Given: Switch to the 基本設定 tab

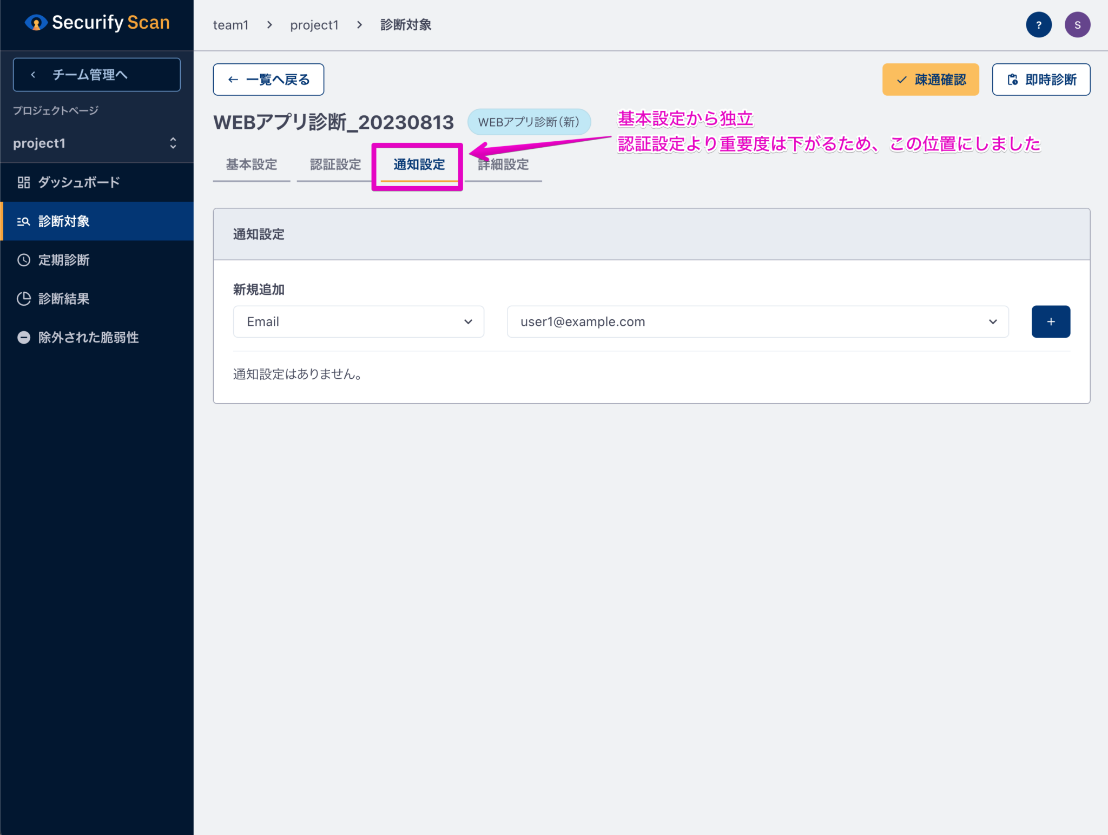Looking at the screenshot, I should (251, 165).
